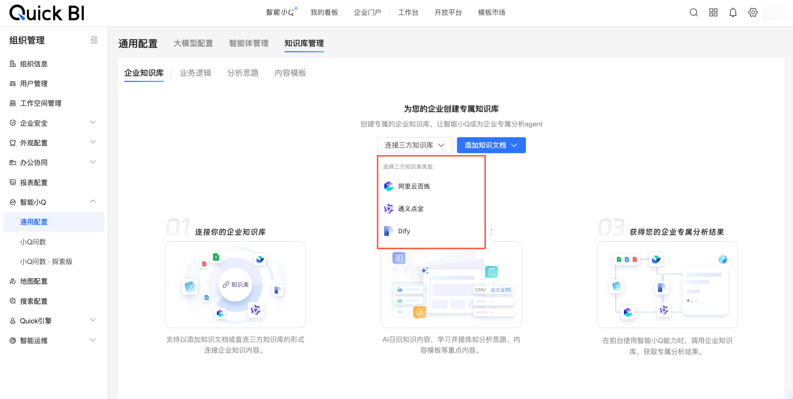The width and height of the screenshot is (793, 399).
Task: Switch to the 智能体管理 tab
Action: (x=249, y=43)
